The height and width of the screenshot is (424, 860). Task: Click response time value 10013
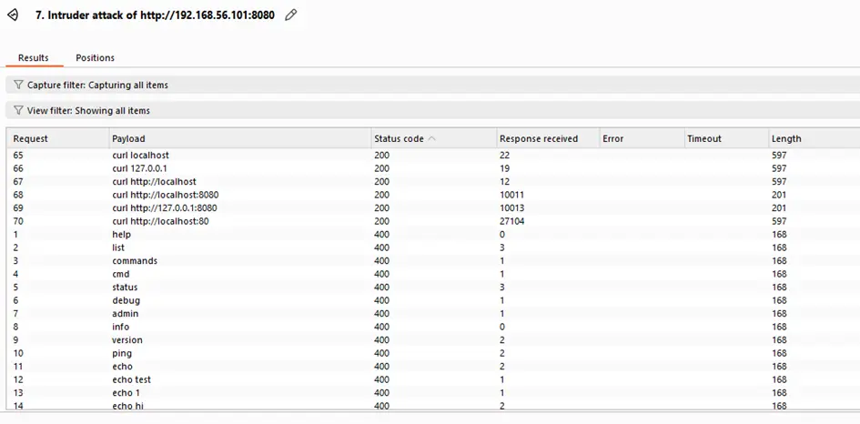click(511, 207)
